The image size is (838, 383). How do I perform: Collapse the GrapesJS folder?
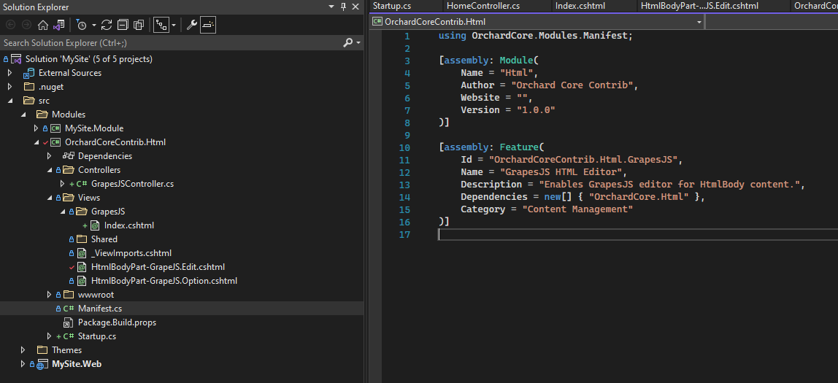(62, 212)
